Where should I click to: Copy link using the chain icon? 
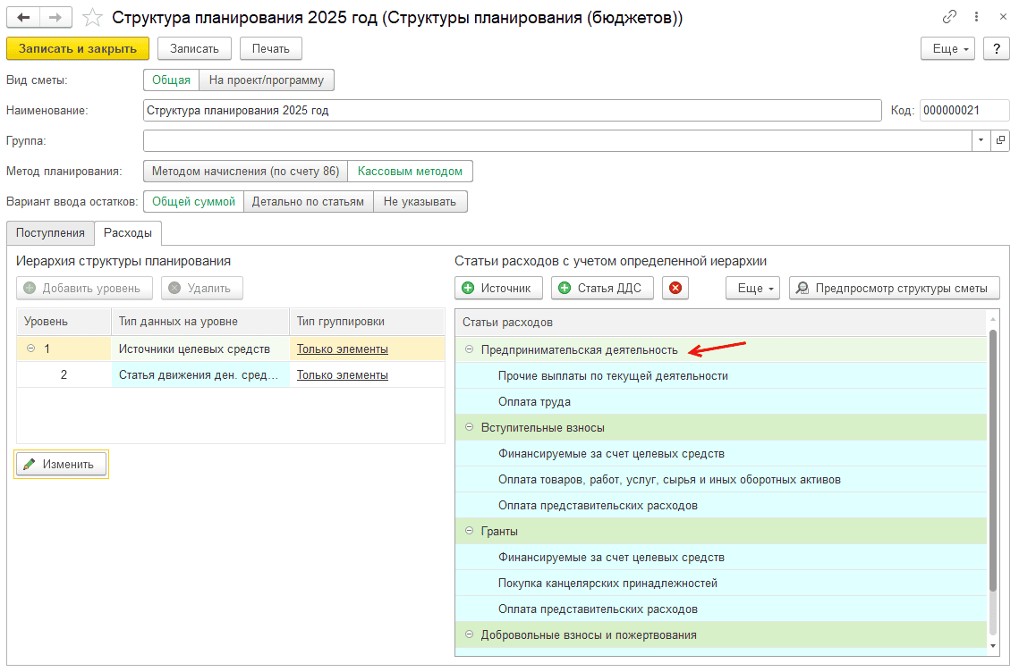coord(949,18)
